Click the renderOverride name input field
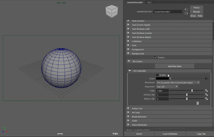The image size is (214, 137). point(168,12)
